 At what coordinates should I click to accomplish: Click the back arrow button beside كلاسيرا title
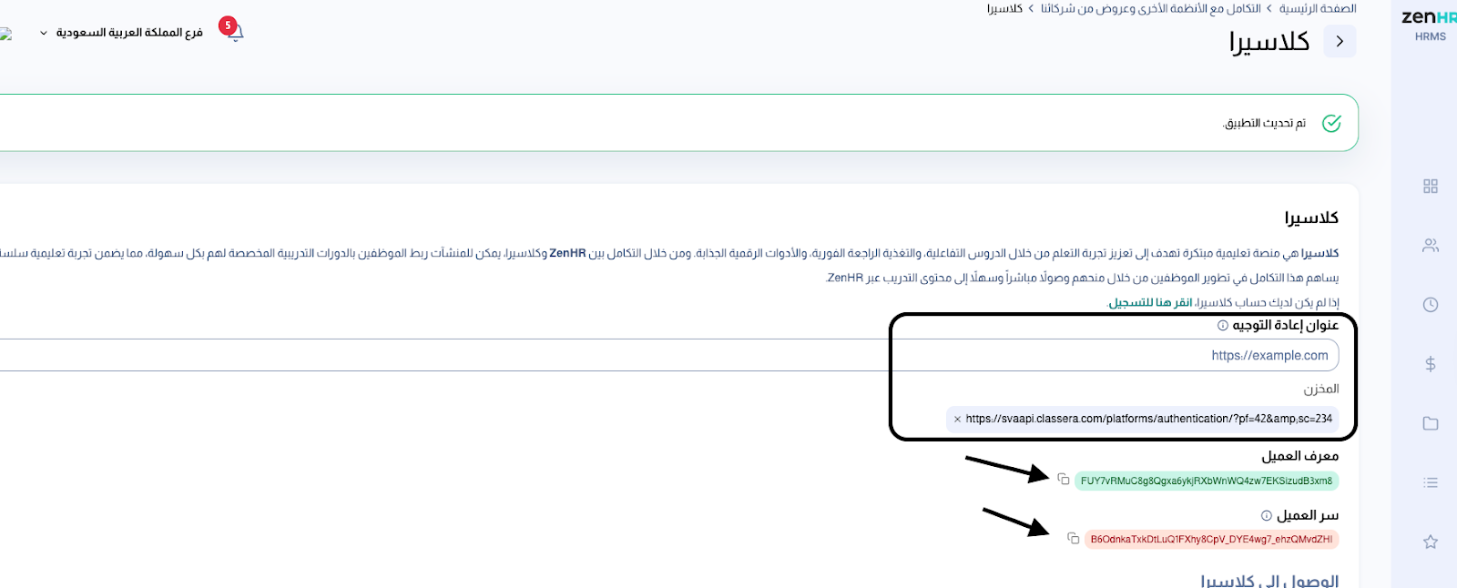1340,41
